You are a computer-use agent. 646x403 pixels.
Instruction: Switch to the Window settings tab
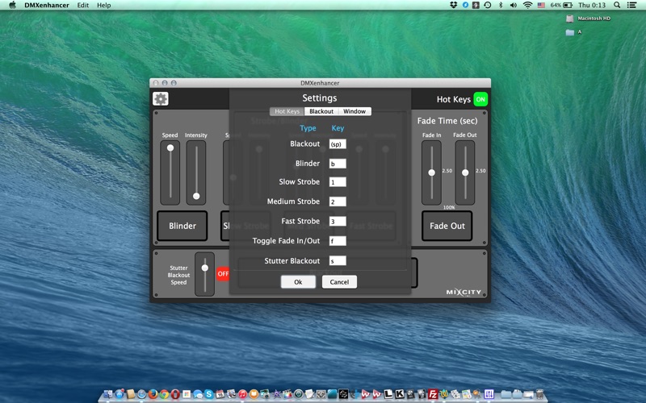point(354,111)
